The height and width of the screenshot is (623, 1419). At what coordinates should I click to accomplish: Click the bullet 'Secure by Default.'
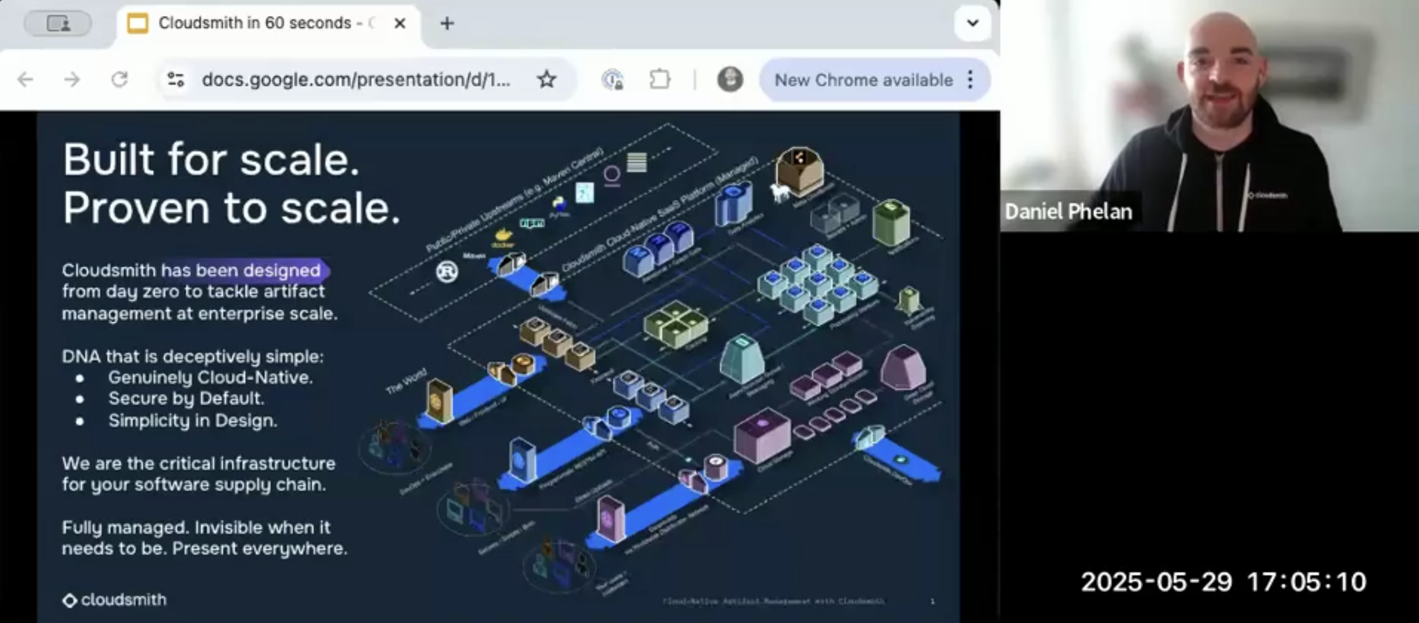point(186,399)
